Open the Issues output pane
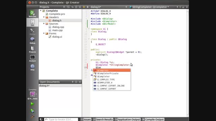The height and width of the screenshot is (121, 216). click(x=86, y=119)
